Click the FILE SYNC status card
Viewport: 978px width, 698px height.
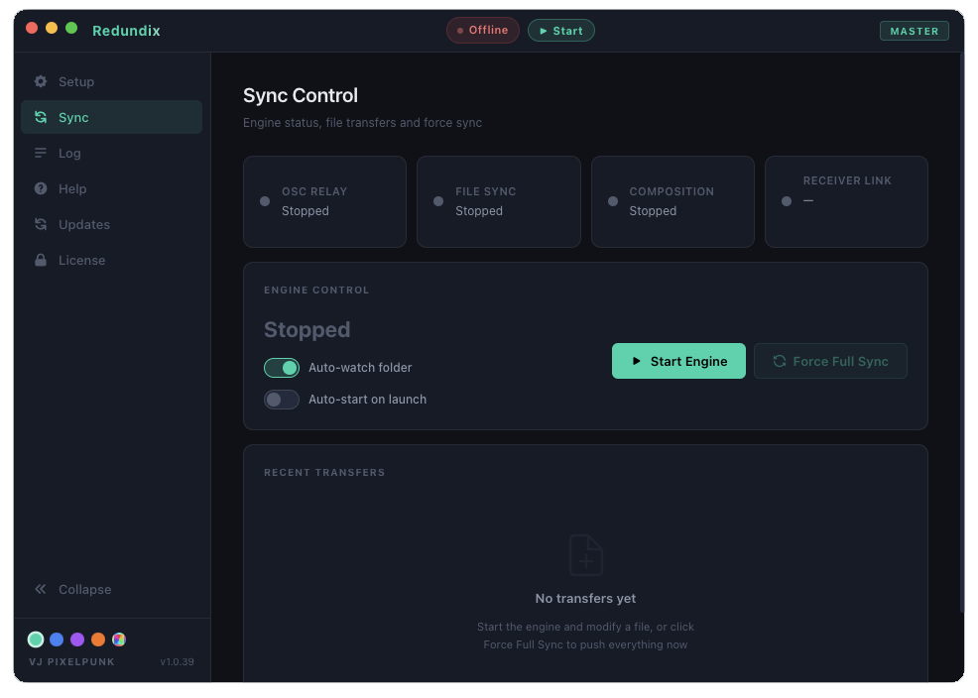point(498,201)
